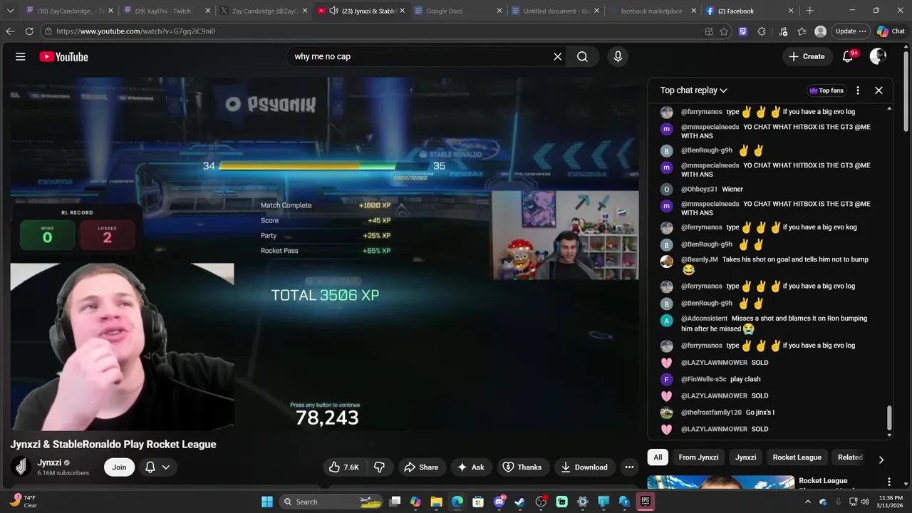
Task: Go to the YouTube home logo
Action: (63, 57)
